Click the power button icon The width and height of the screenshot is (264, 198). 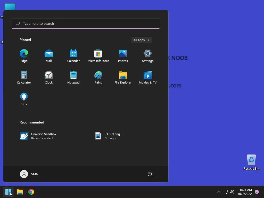click(150, 174)
